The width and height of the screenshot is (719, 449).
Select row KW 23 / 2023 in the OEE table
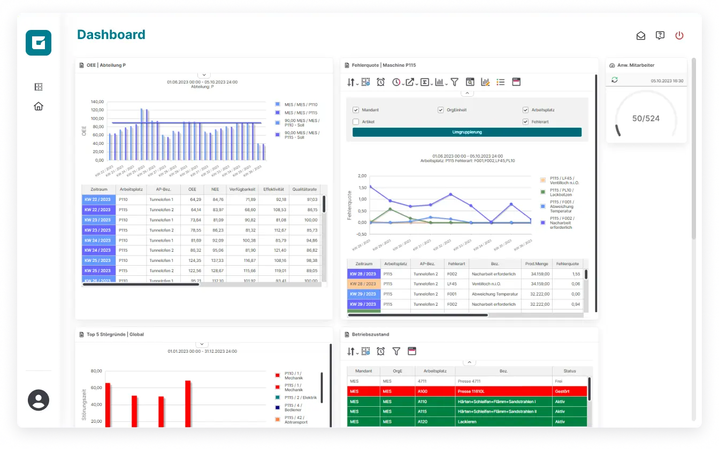[98, 220]
